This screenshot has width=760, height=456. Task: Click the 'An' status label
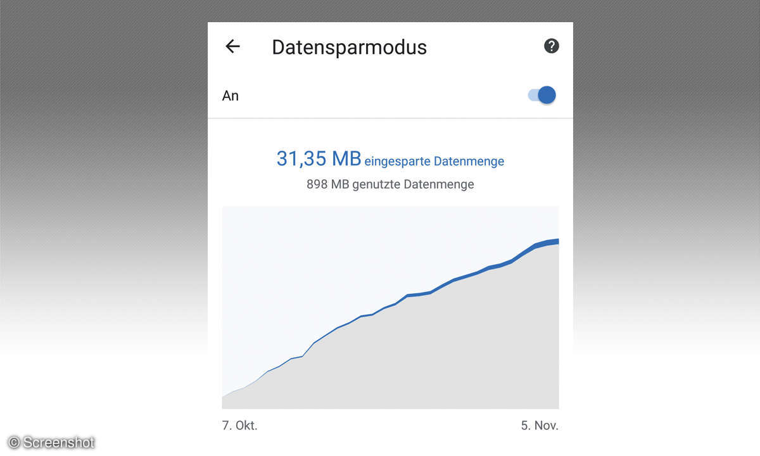[231, 96]
